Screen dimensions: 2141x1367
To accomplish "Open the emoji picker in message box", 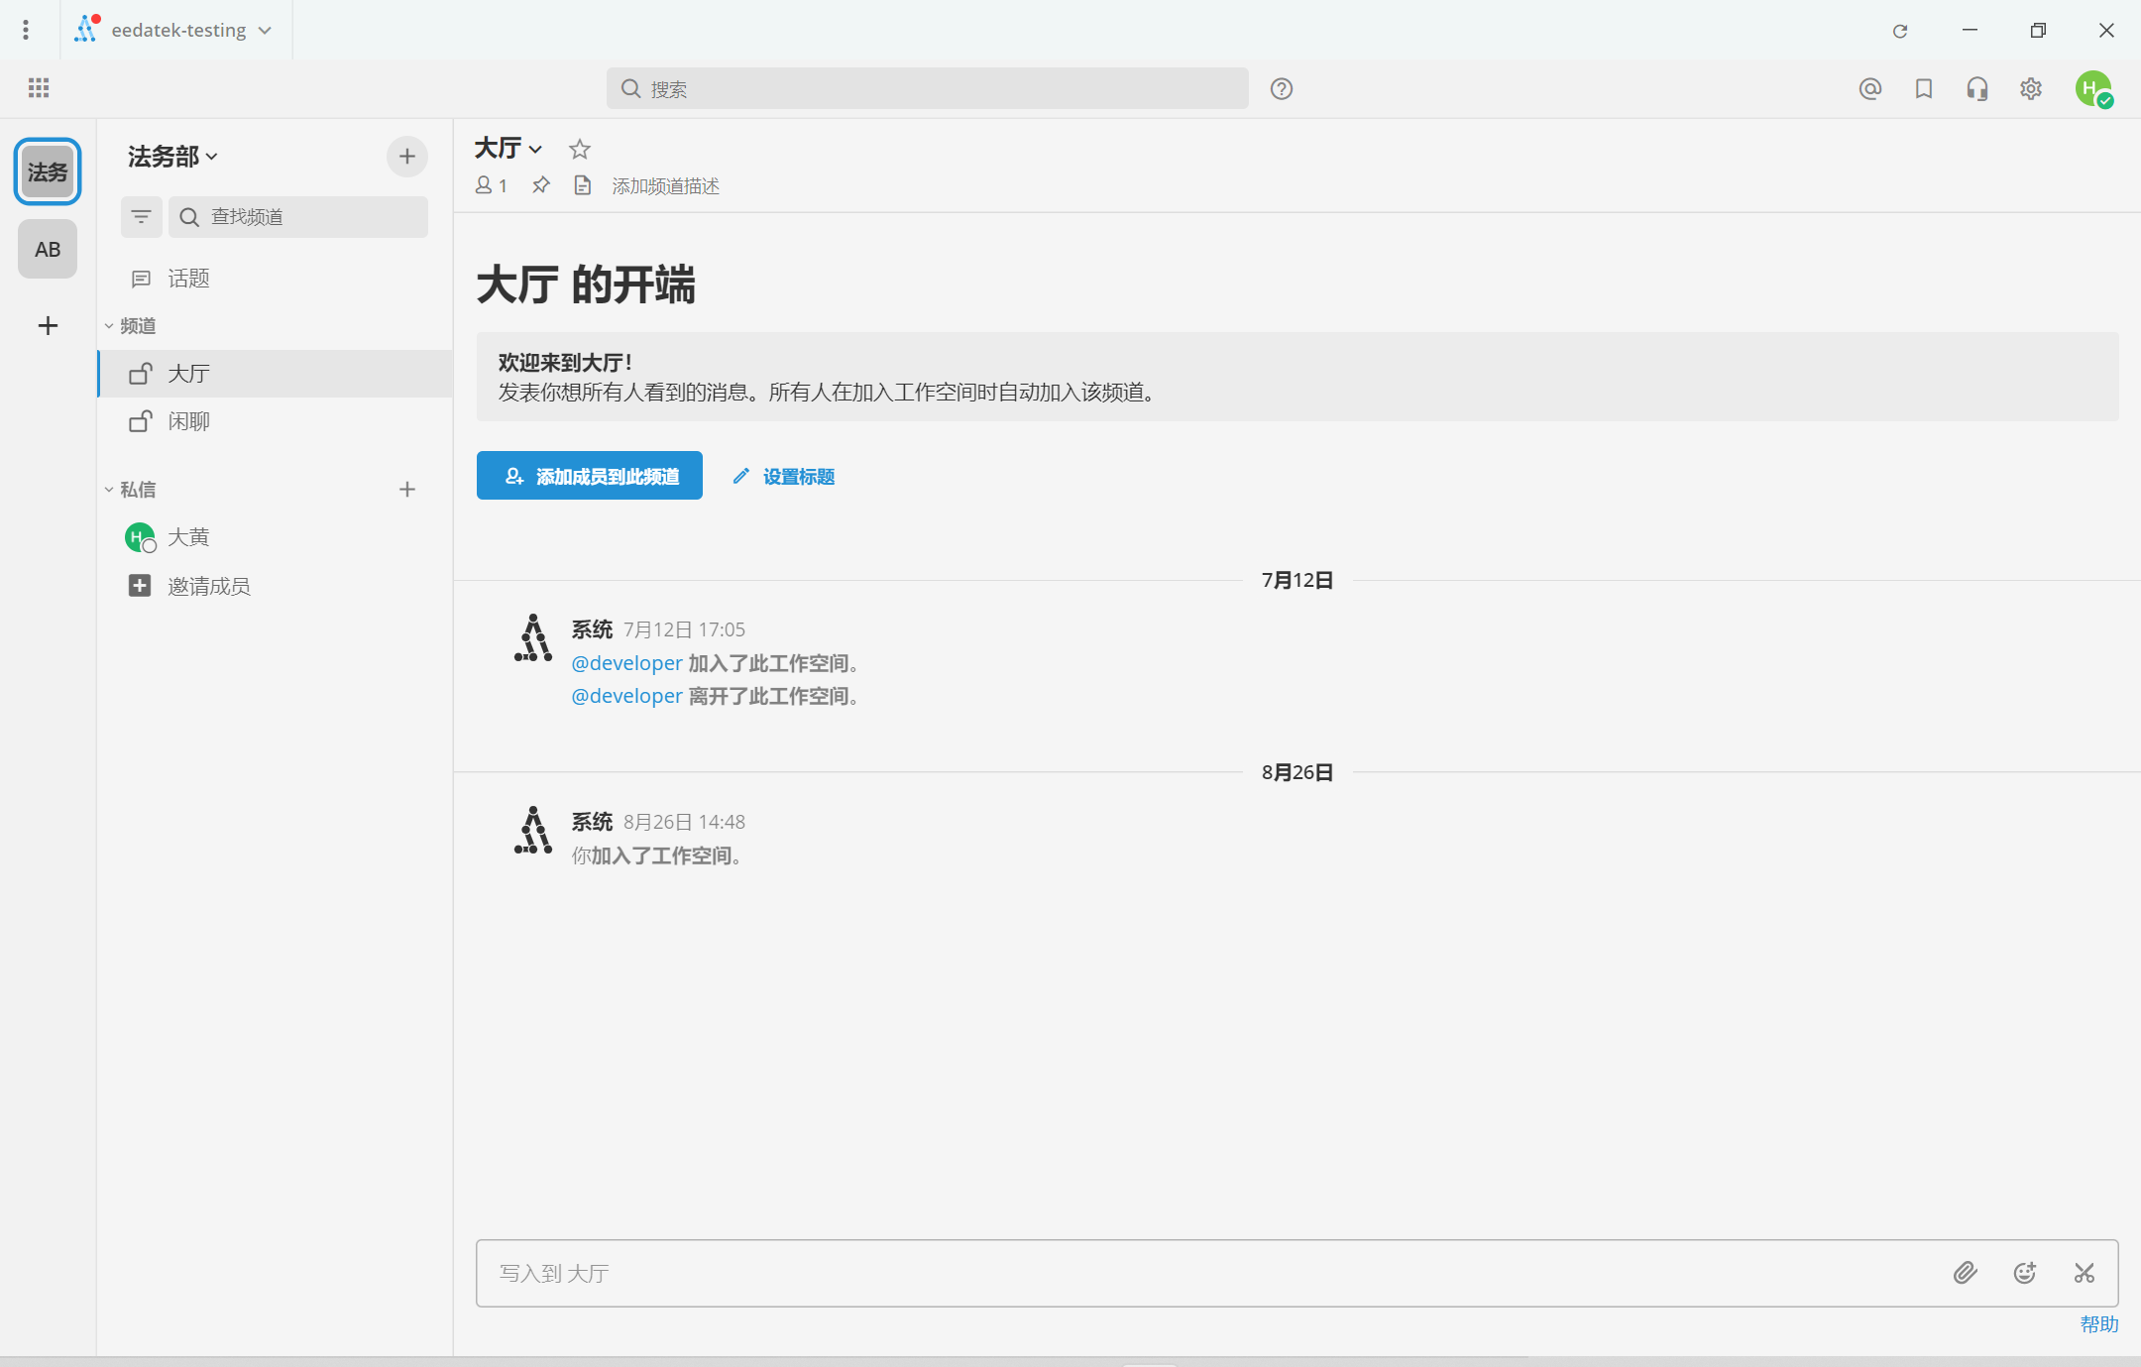I will click(2025, 1272).
